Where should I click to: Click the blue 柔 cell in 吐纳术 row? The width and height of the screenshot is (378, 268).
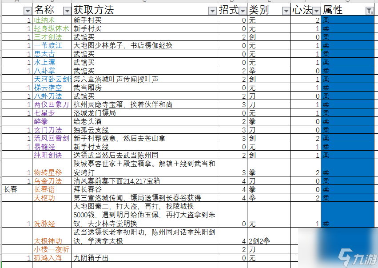click(x=348, y=20)
